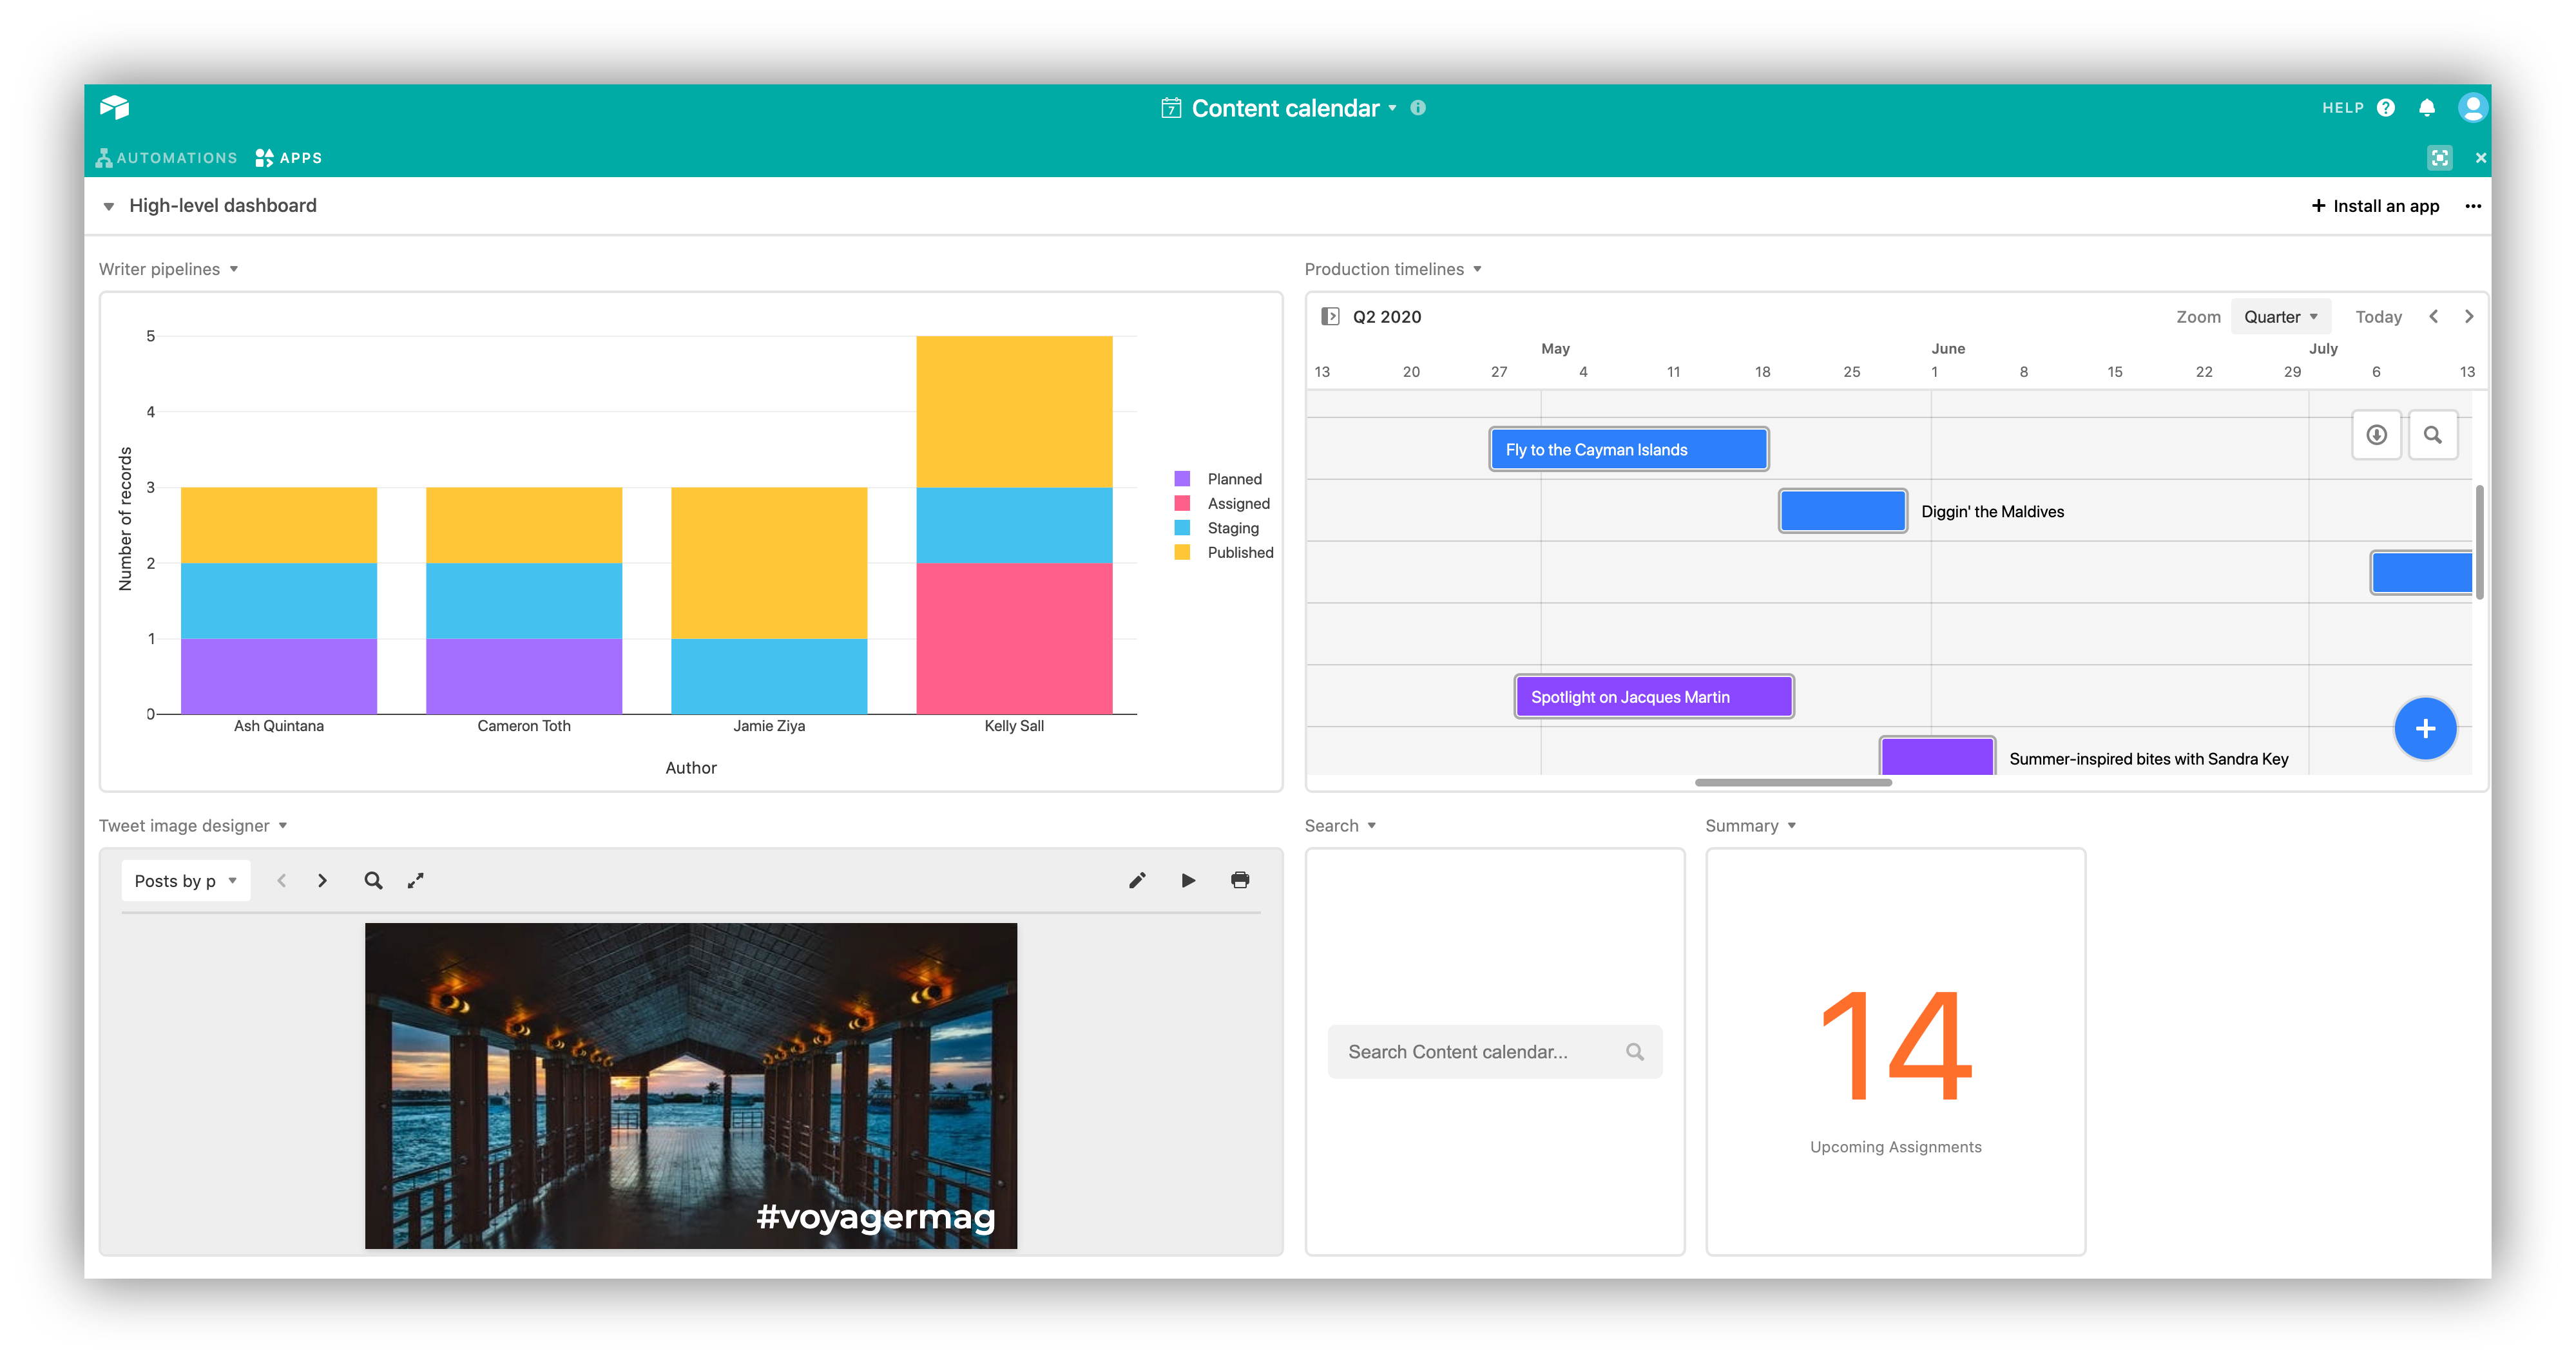Toggle the Published legend swatch
2576x1363 pixels.
coord(1182,552)
